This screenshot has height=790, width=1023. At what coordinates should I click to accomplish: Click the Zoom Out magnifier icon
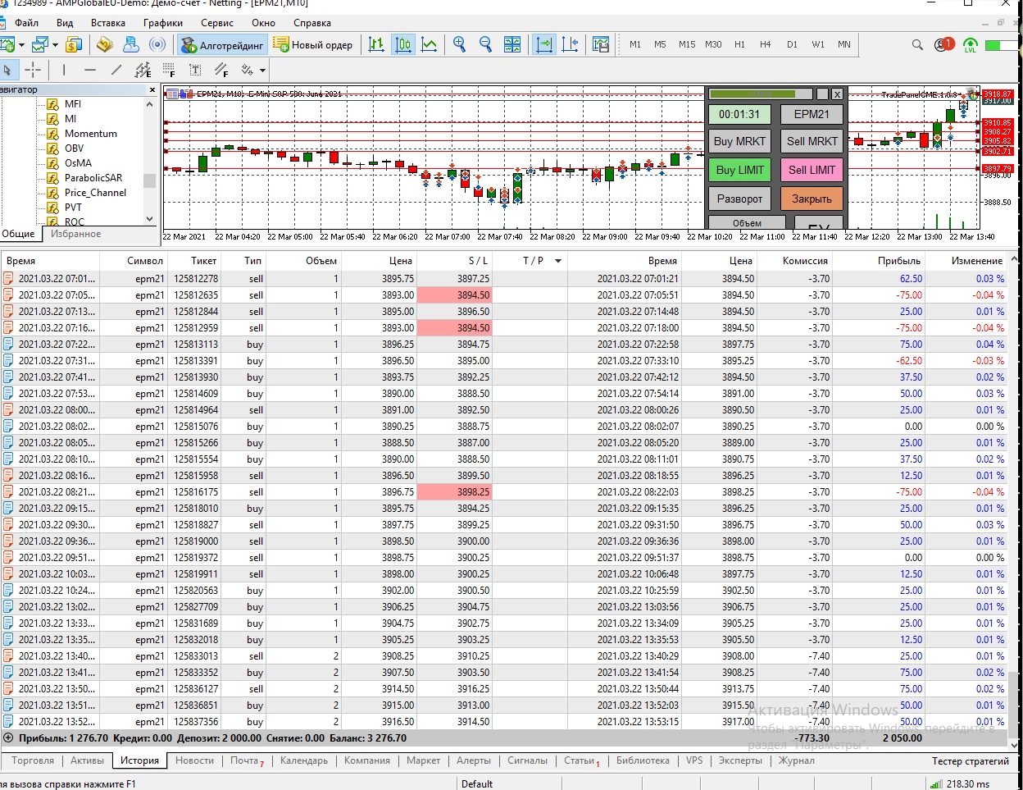click(485, 44)
